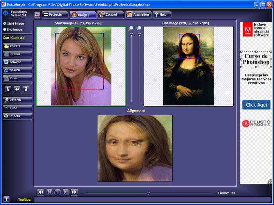Click the rotate left icon

point(8,89)
